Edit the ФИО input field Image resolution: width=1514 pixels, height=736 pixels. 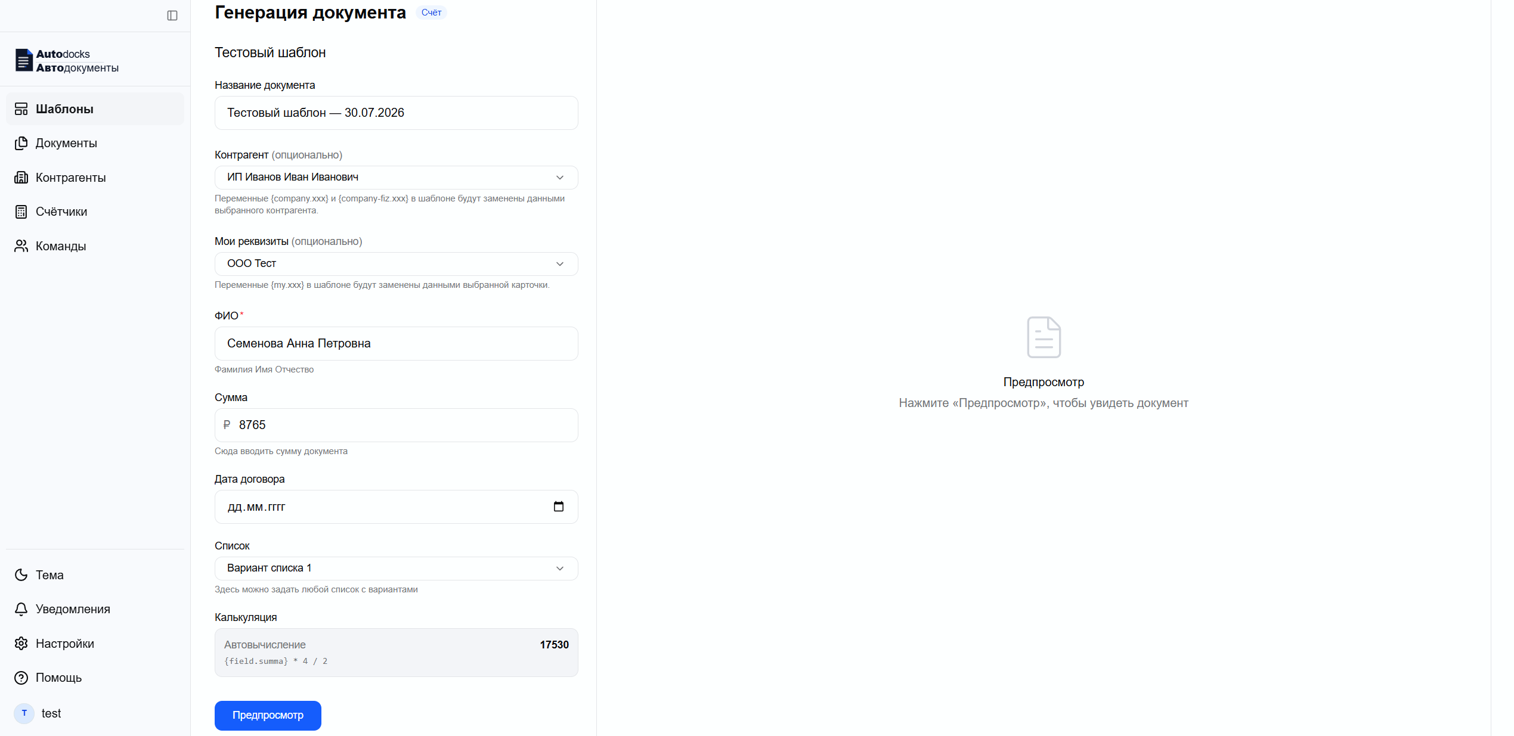(396, 343)
